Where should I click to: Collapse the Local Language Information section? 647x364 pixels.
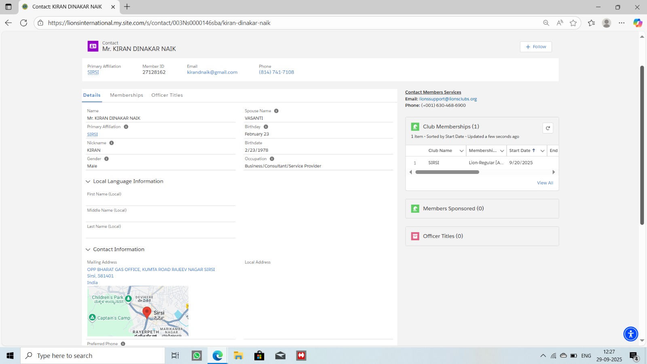(x=88, y=182)
